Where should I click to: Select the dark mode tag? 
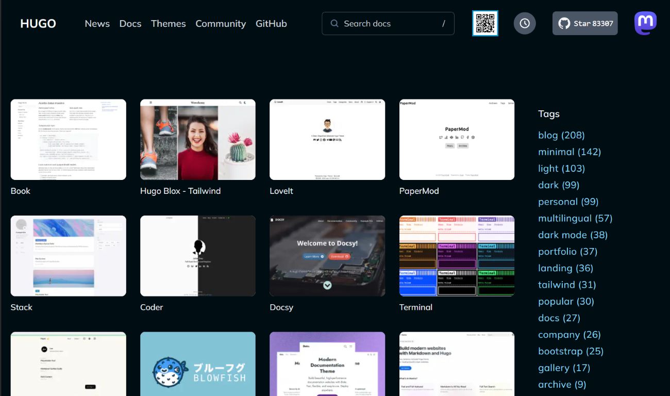(x=573, y=235)
